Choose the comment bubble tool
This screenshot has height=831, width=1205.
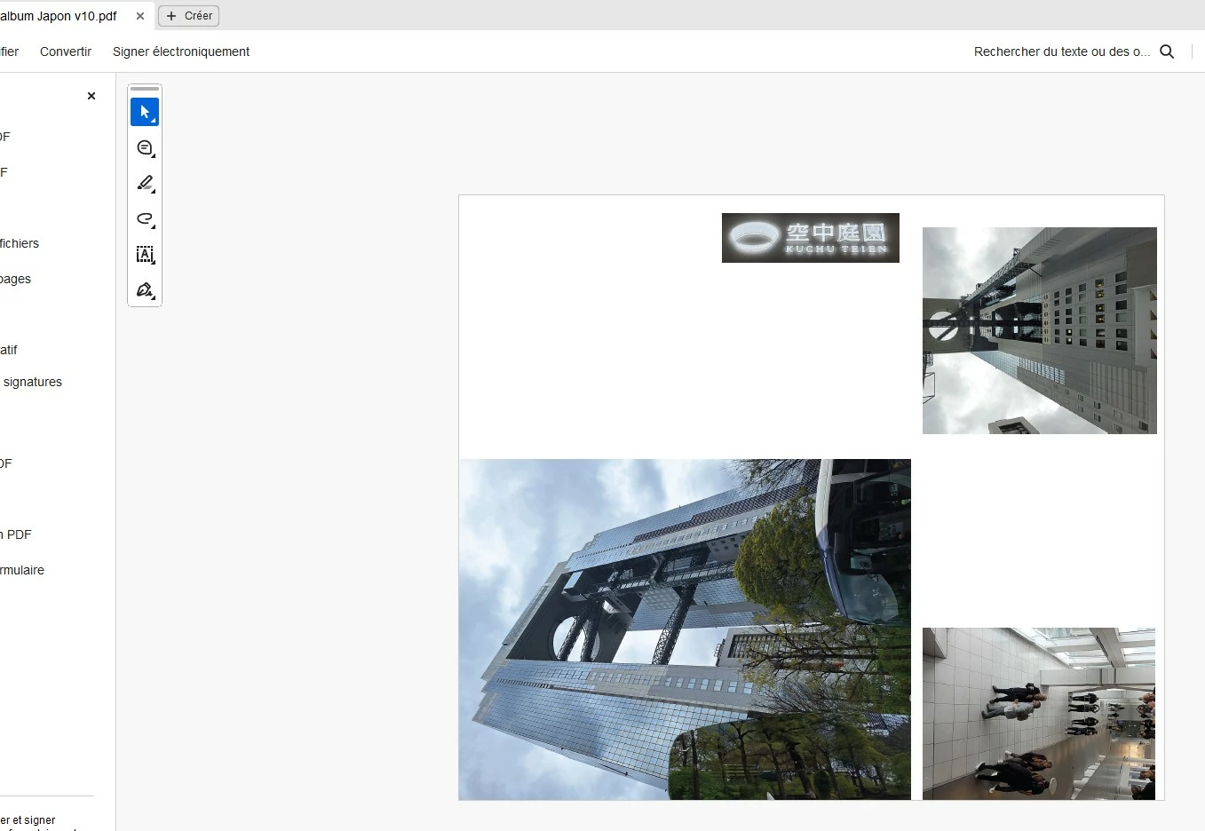tap(145, 148)
